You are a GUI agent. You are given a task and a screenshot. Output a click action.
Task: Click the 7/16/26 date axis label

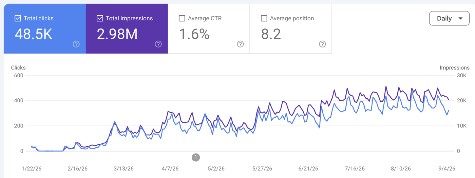pos(355,169)
